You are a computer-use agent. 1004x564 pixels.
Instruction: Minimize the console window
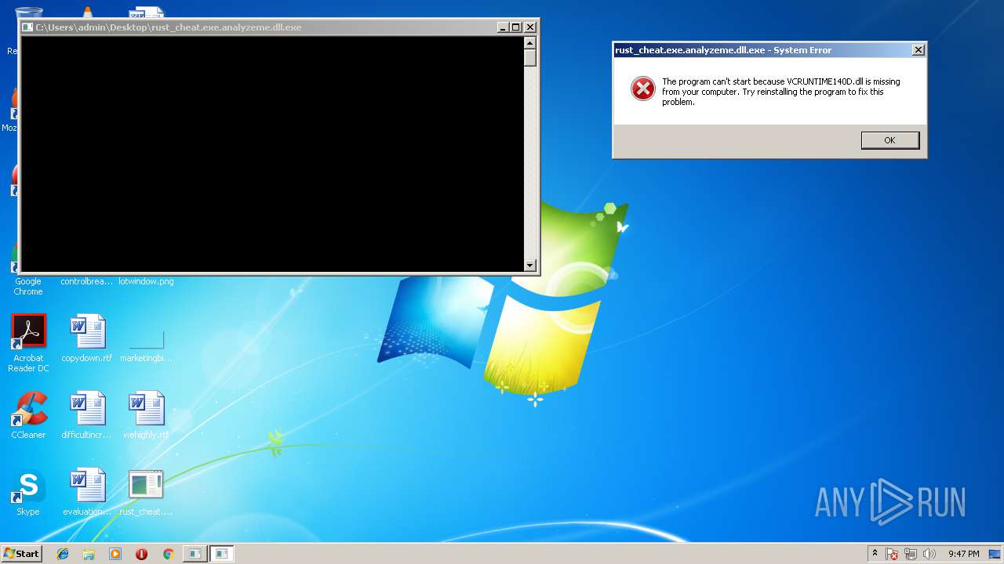pos(503,27)
